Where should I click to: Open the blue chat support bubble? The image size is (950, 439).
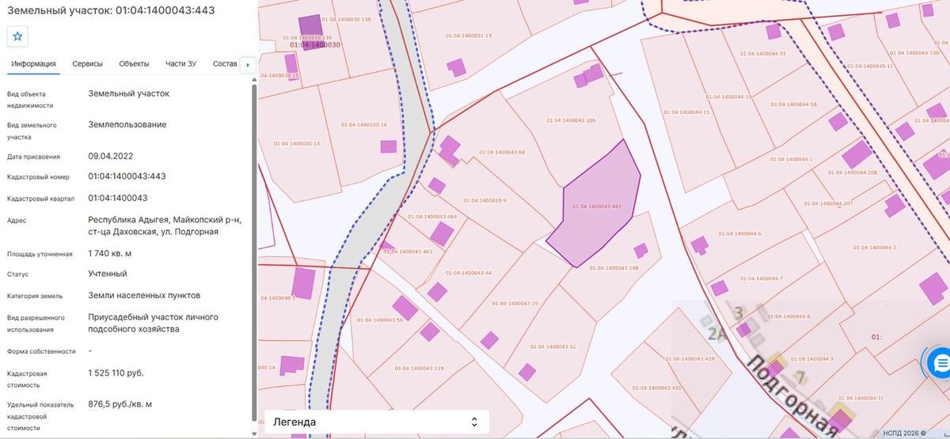click(x=940, y=365)
